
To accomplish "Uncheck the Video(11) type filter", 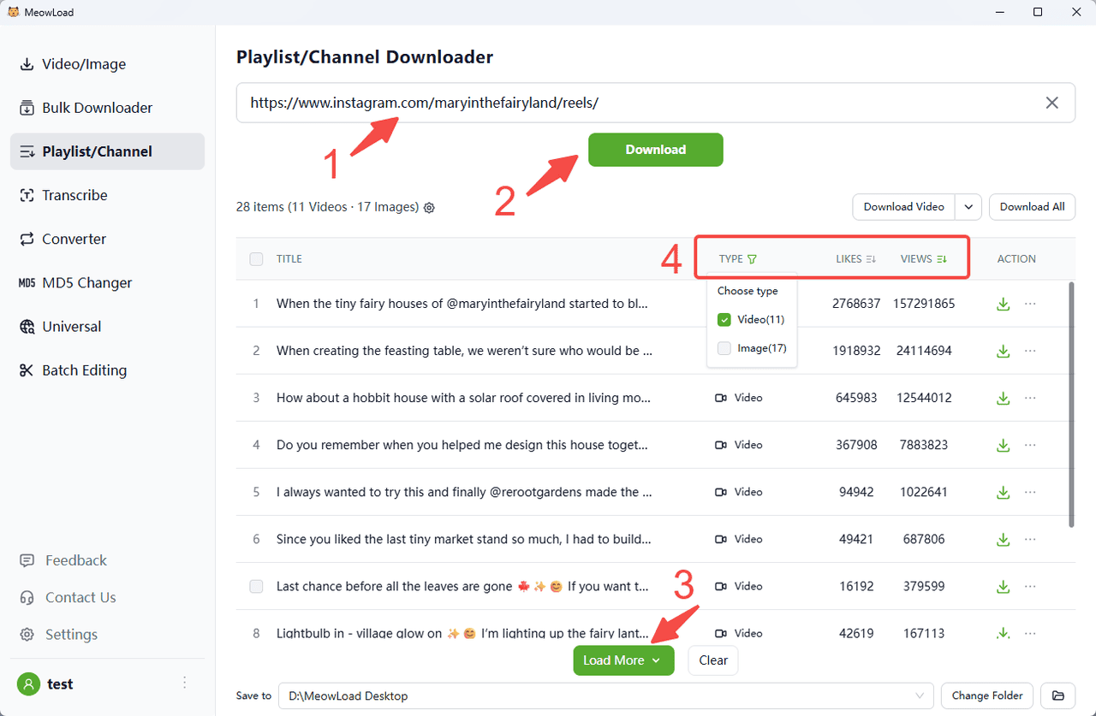I will 724,320.
